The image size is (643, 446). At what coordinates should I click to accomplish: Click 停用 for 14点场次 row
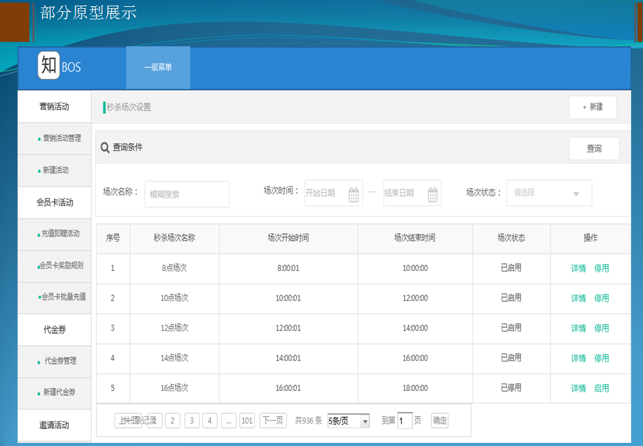601,358
